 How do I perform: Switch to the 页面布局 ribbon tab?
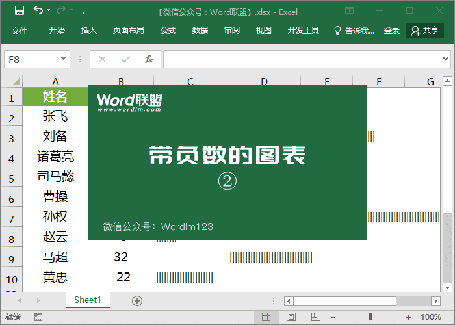tap(128, 30)
